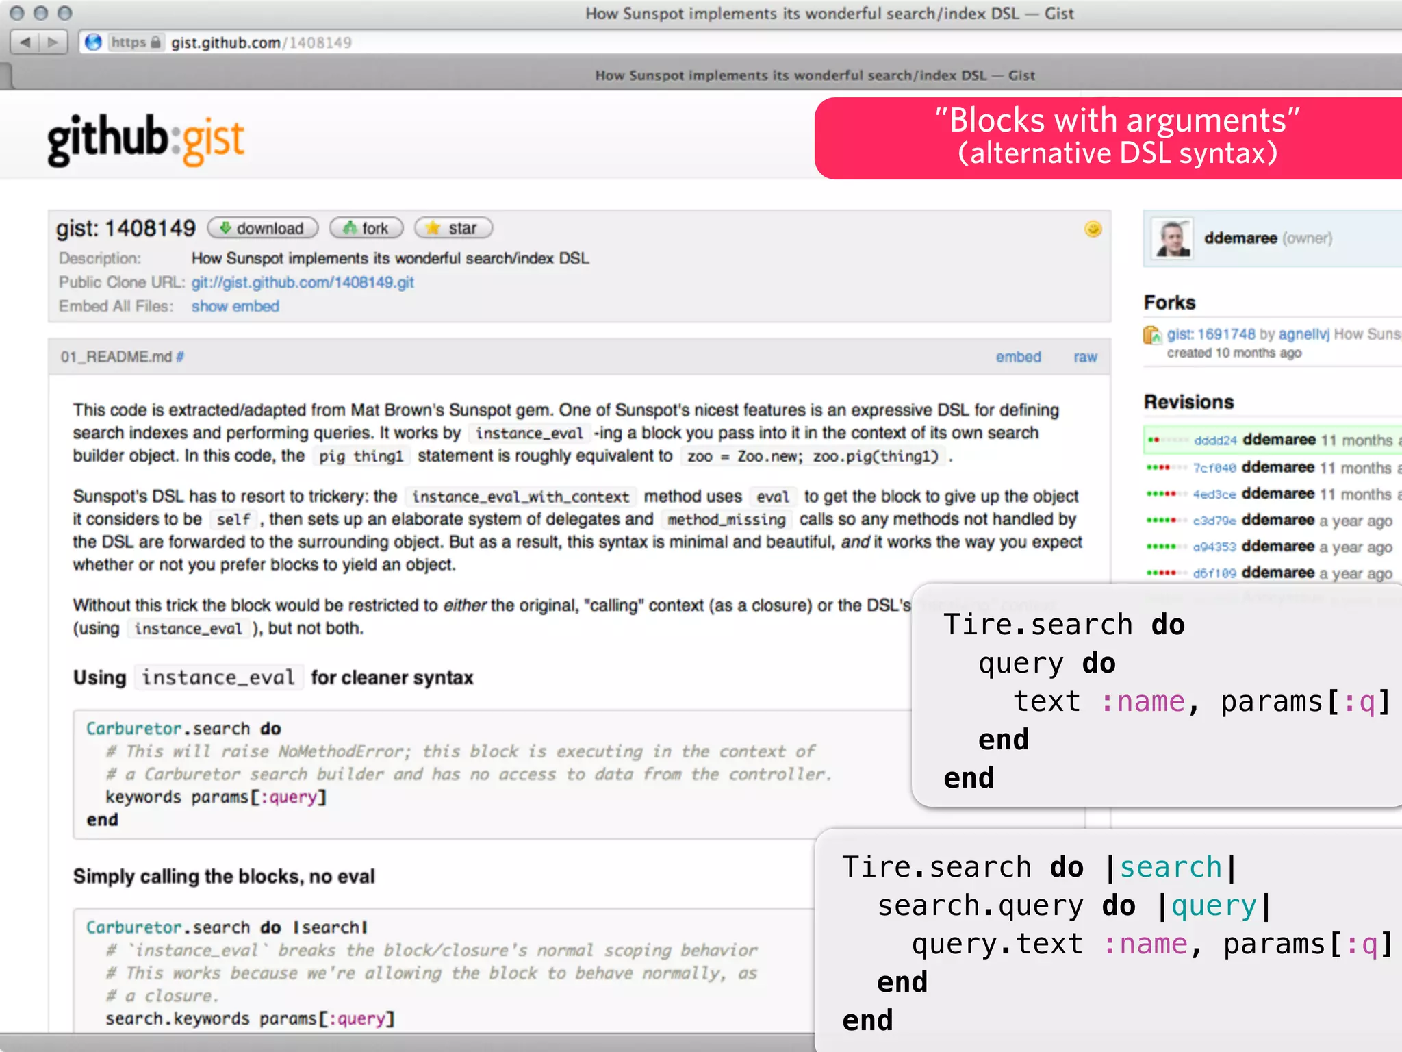Click the 'gist: 1408149' title
This screenshot has height=1052, width=1402.
point(126,228)
